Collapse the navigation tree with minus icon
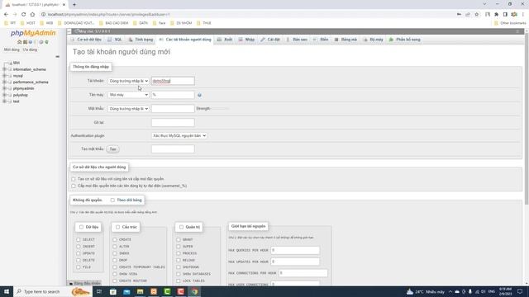Viewport: 529px width, 297px height. [57, 57]
